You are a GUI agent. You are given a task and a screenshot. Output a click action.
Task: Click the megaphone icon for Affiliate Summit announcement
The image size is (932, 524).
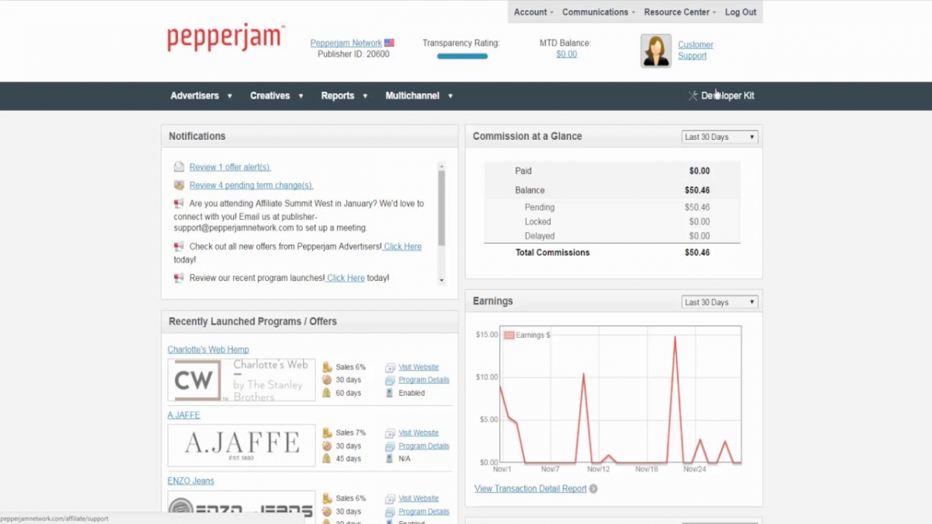(179, 203)
